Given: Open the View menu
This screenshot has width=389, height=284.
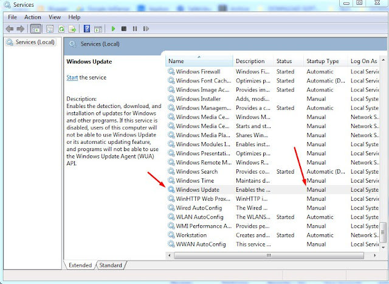Looking at the screenshot, I should [55, 17].
